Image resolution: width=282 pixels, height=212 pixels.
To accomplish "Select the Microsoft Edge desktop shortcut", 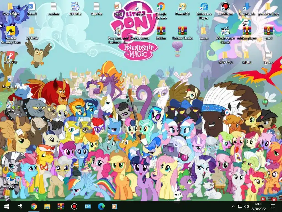I will [11, 181].
